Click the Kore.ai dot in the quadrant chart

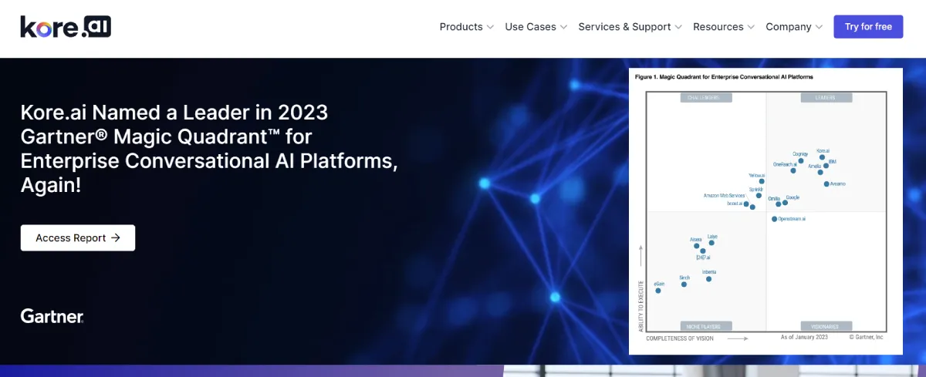[822, 157]
